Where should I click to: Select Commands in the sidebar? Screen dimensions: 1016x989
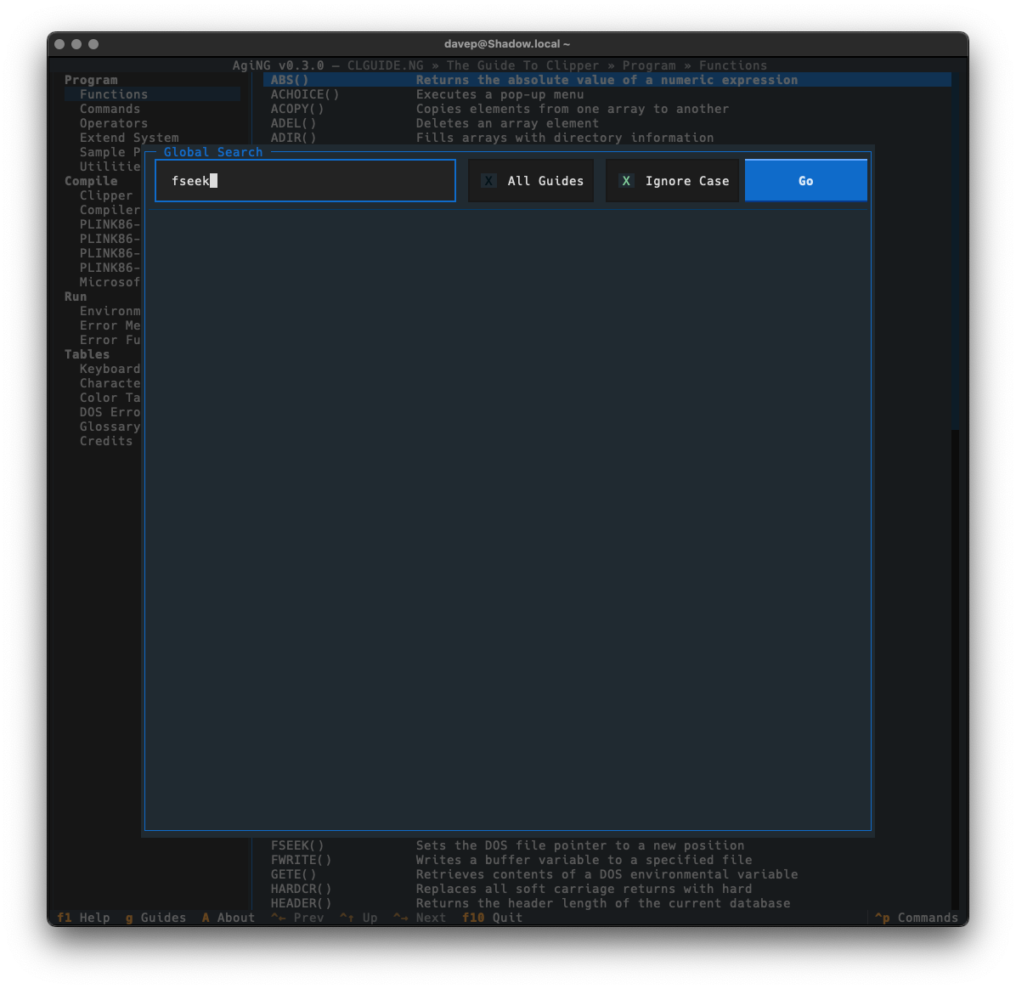click(x=110, y=109)
